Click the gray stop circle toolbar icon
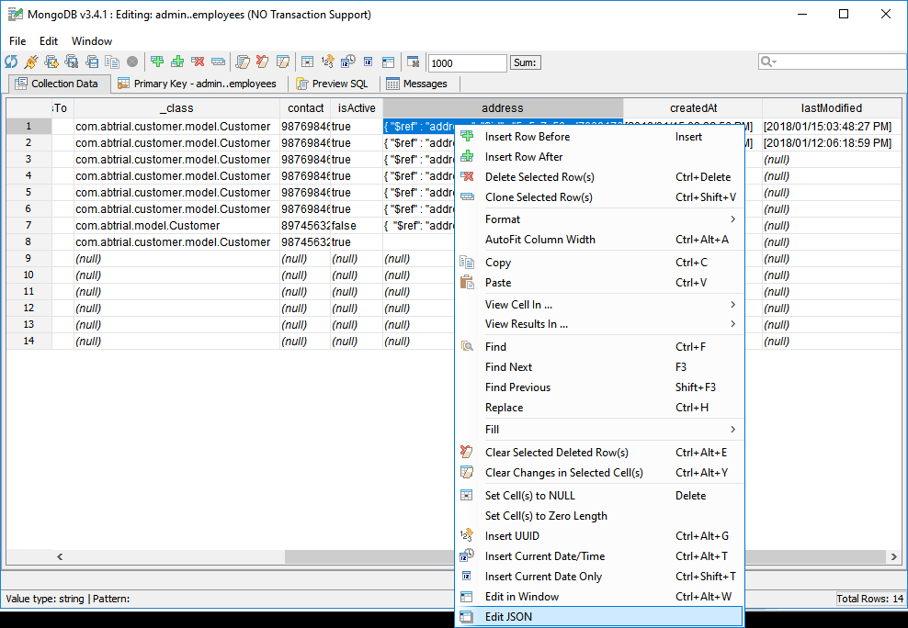Screen dimensions: 908x628 [132, 62]
